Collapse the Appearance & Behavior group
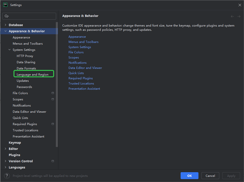 (x=5, y=31)
